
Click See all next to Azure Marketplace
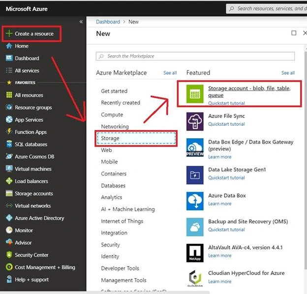coord(170,73)
